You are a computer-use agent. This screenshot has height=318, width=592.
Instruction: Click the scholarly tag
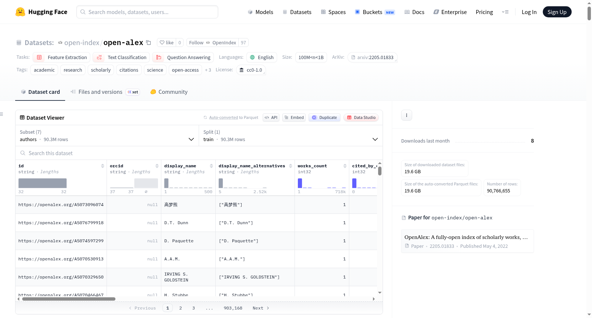[x=101, y=70]
